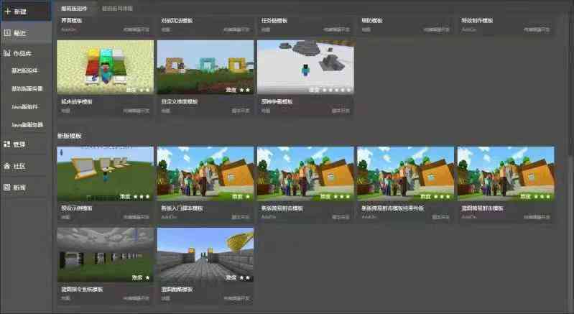Viewport: 574px width, 314px height.
Task: Open the 管理 grid icon in sidebar
Action: coord(7,144)
